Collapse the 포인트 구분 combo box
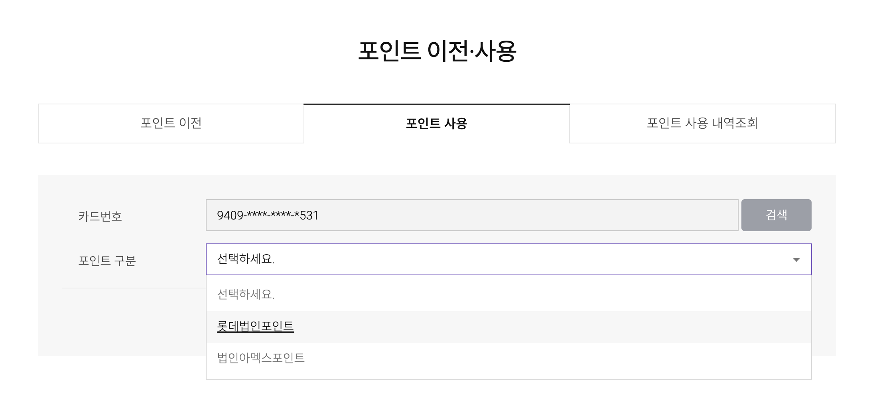The height and width of the screenshot is (400, 879). click(508, 259)
